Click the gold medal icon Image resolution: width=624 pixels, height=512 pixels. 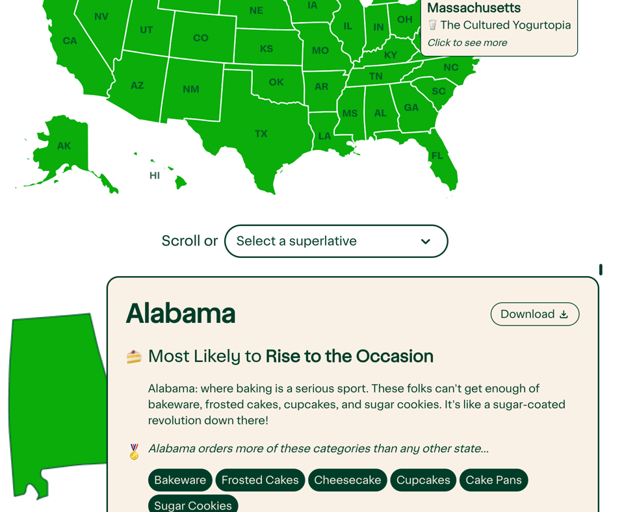[x=134, y=452]
